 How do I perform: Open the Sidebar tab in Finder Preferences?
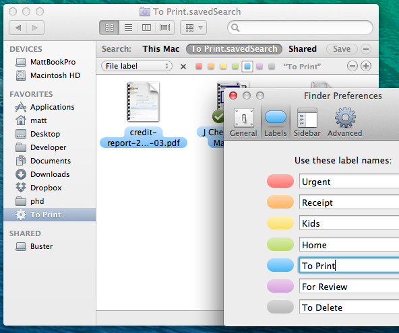click(307, 123)
